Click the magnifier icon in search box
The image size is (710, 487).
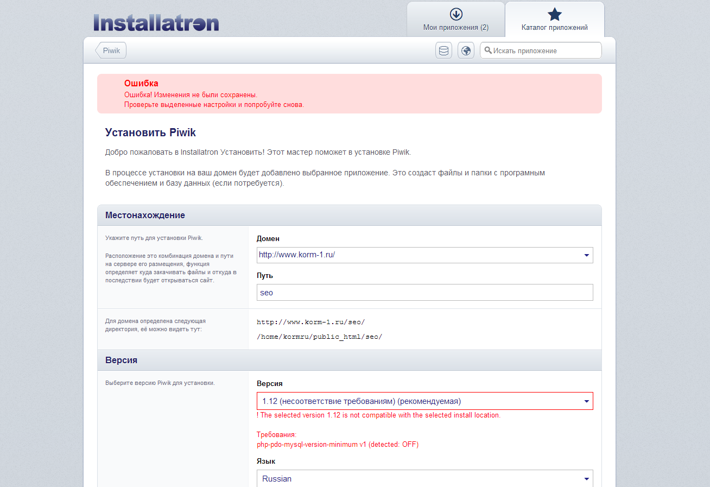(x=488, y=50)
